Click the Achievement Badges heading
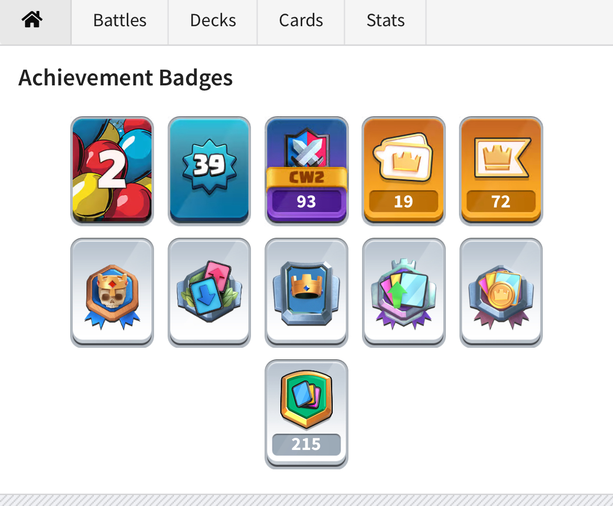 [126, 78]
